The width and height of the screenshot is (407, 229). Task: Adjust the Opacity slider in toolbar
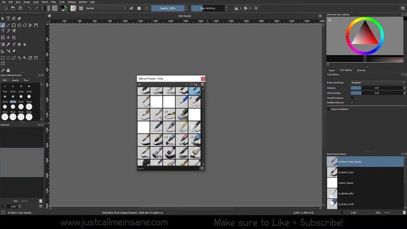point(168,8)
